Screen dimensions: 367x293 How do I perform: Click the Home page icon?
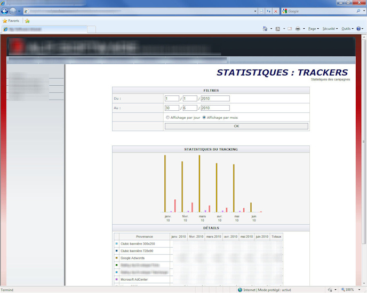click(x=265, y=29)
